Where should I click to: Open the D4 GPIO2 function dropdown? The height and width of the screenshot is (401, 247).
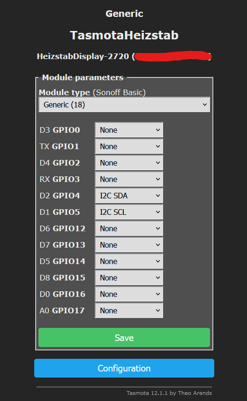[129, 163]
